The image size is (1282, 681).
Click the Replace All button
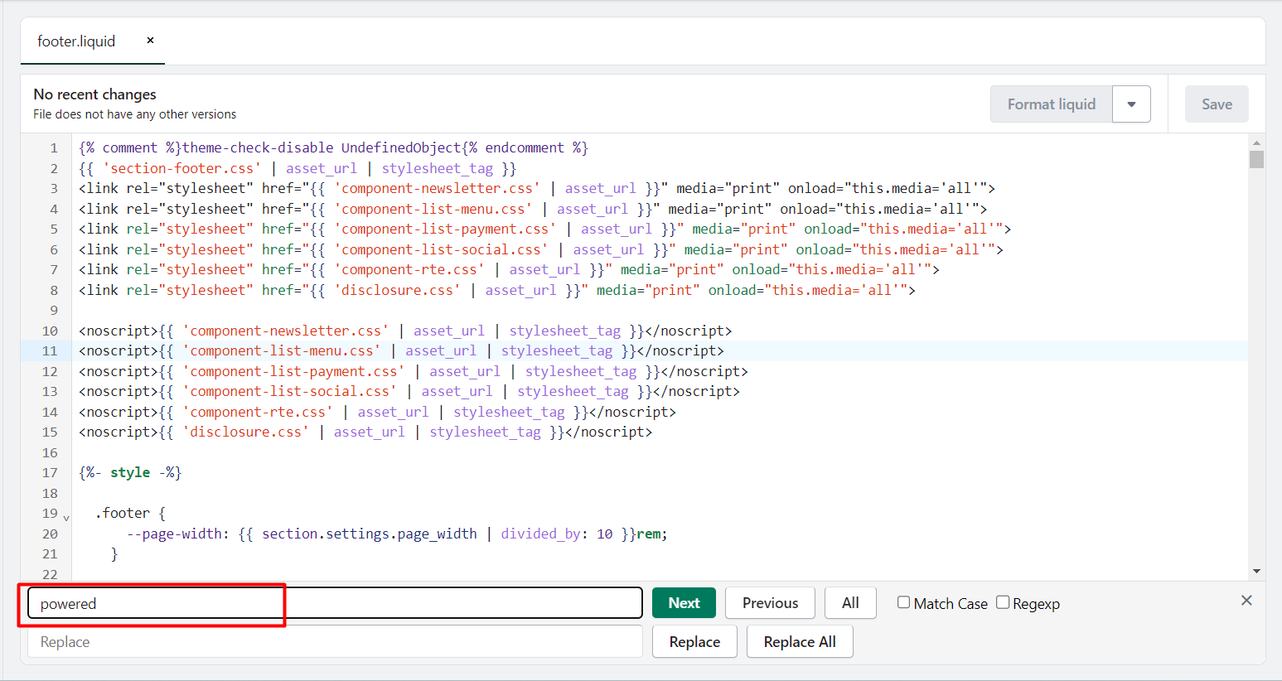(799, 642)
